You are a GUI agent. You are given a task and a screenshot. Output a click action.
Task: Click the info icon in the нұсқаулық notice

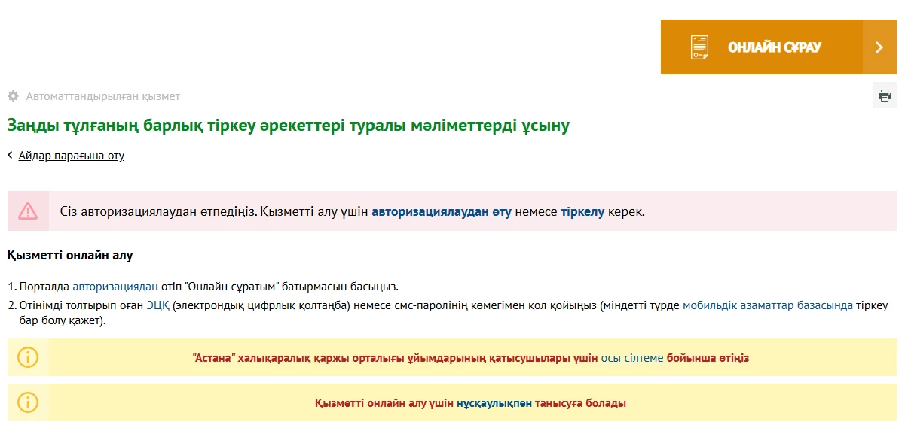click(28, 402)
